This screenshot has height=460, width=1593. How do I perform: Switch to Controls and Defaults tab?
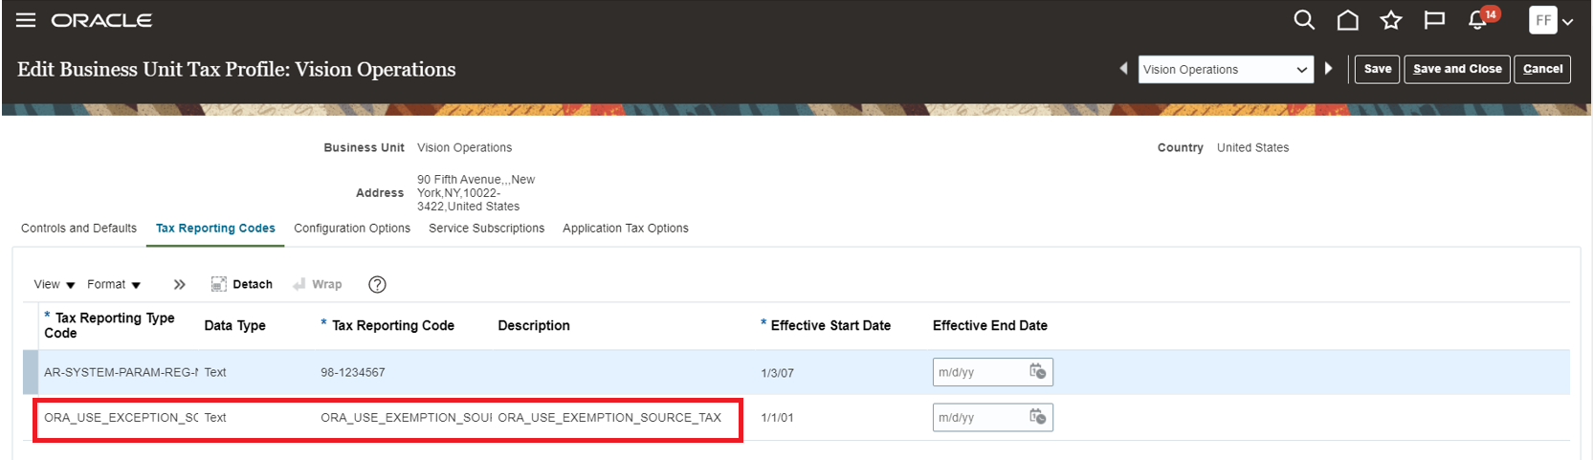pyautogui.click(x=78, y=228)
